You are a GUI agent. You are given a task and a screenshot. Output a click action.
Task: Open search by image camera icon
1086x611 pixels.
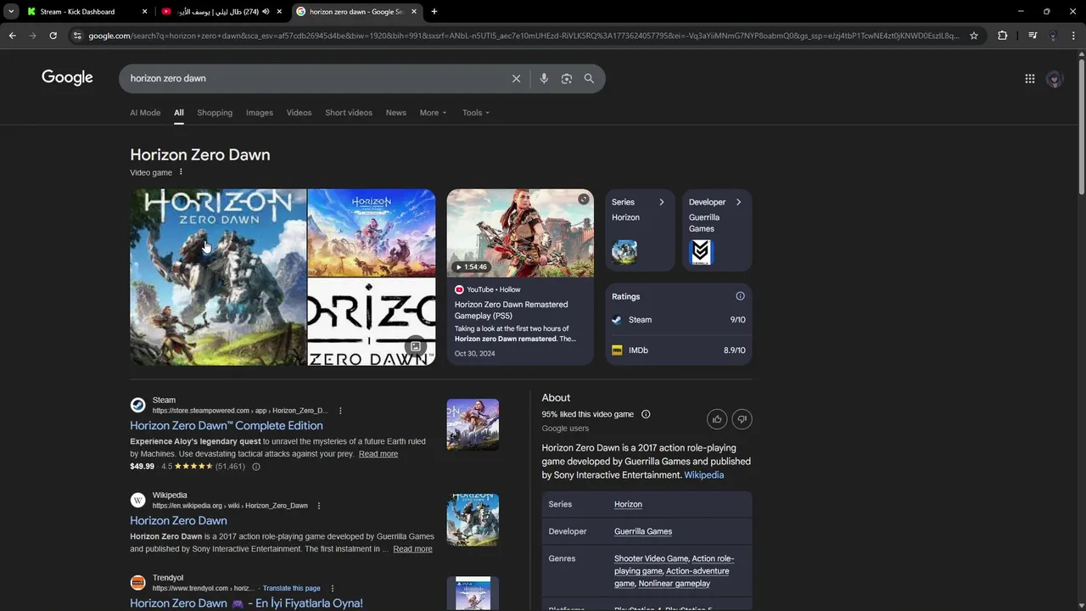click(566, 78)
